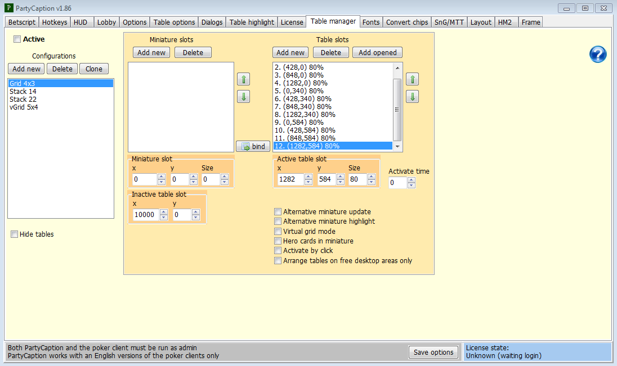
Task: Save options
Action: [433, 353]
